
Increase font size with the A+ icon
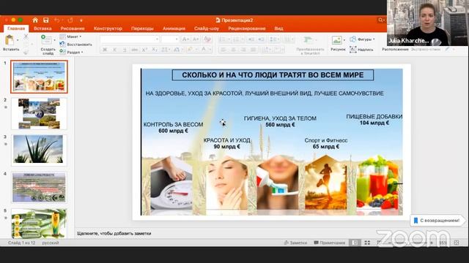[x=185, y=39]
